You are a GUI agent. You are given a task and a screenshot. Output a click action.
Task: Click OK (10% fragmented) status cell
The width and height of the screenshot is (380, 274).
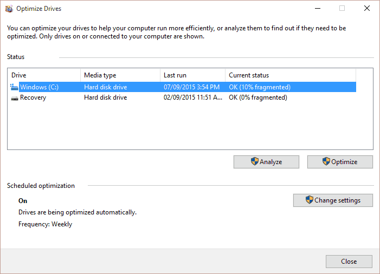tap(260, 87)
